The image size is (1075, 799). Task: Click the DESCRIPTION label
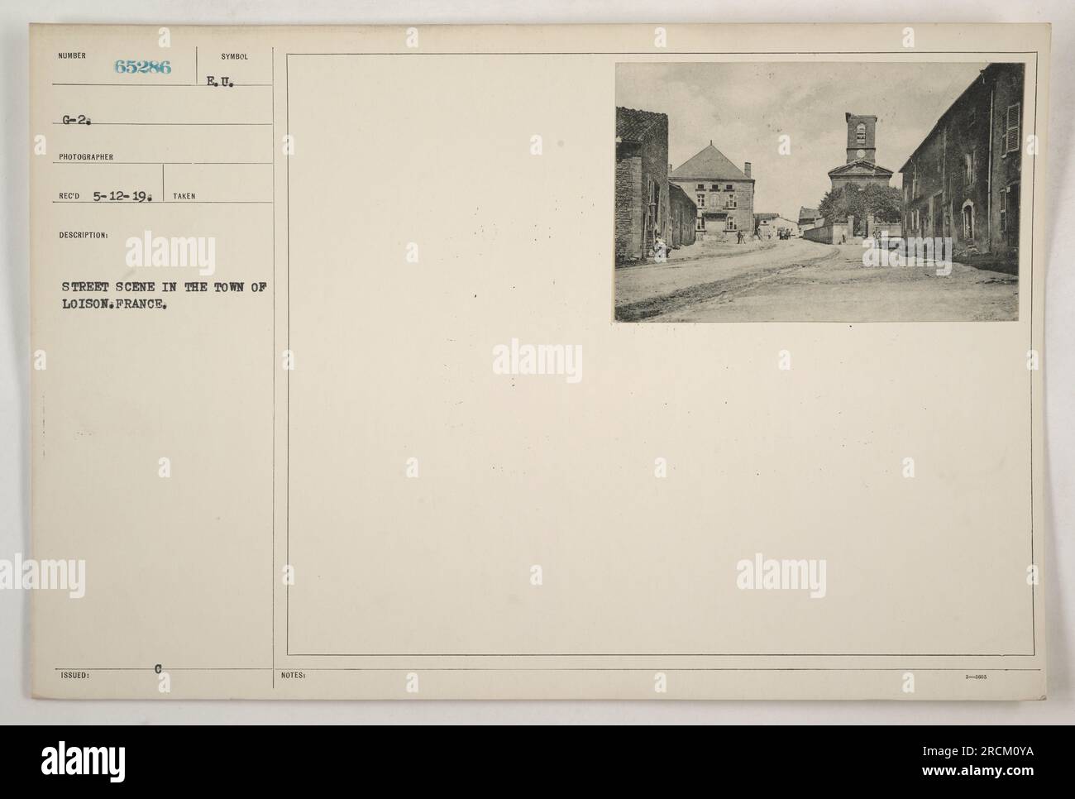pyautogui.click(x=83, y=234)
